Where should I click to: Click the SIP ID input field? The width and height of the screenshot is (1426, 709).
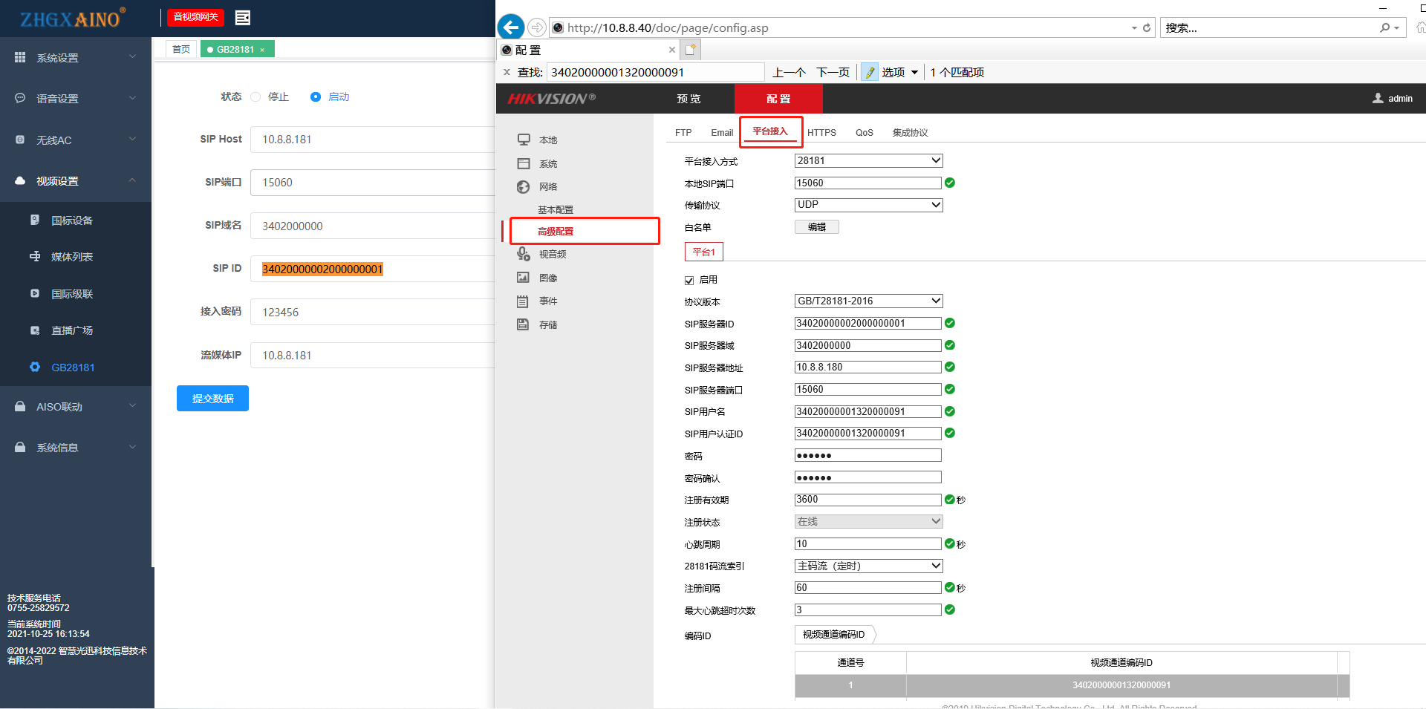(x=372, y=269)
